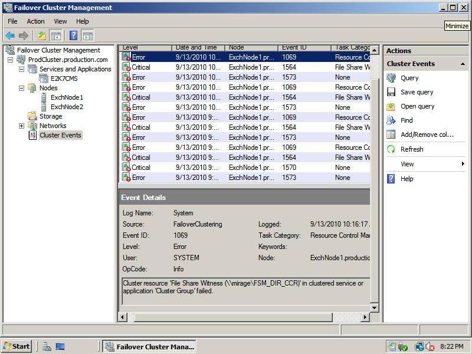472x354 pixels.
Task: Open the Action menu
Action: [x=35, y=21]
